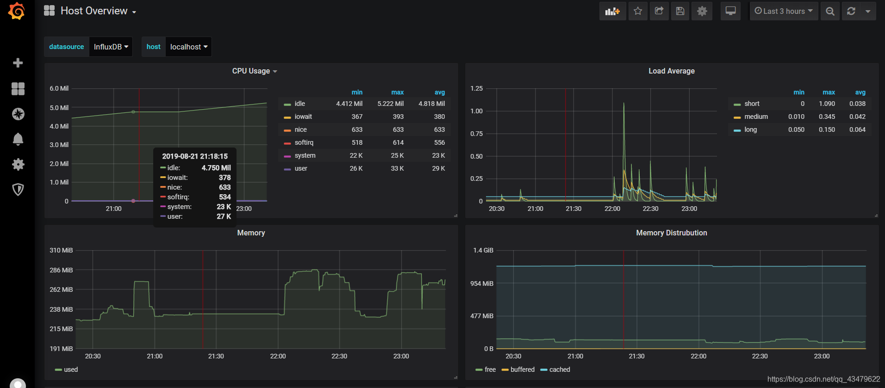Click the CPU Usage panel resize handle
The height and width of the screenshot is (388, 885).
tap(455, 216)
